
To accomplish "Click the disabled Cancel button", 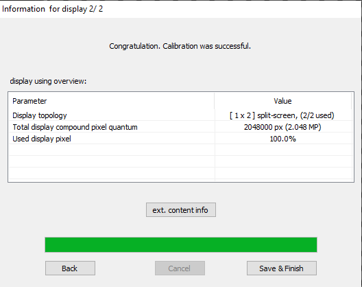I will pyautogui.click(x=180, y=268).
